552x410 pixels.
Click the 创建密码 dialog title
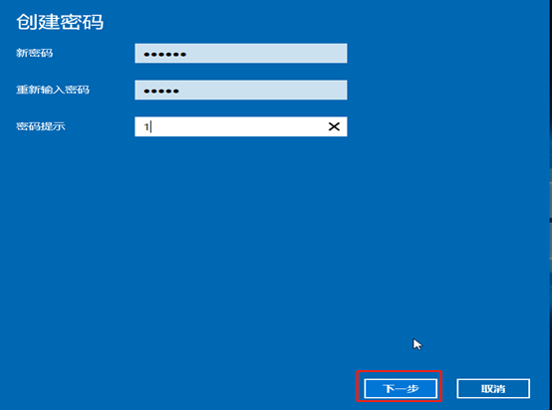click(x=60, y=22)
